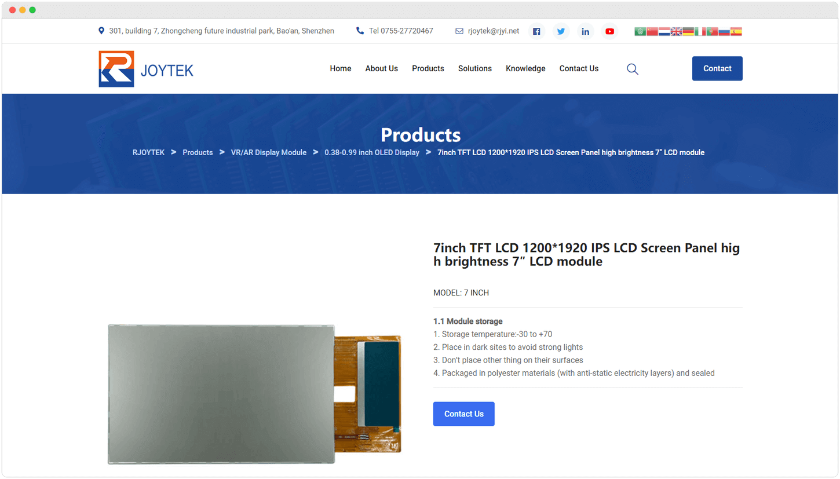Switch language with the Chinese flag

tap(652, 31)
